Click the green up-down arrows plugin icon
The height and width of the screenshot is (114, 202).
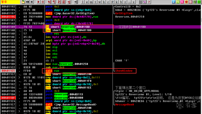pos(178,2)
